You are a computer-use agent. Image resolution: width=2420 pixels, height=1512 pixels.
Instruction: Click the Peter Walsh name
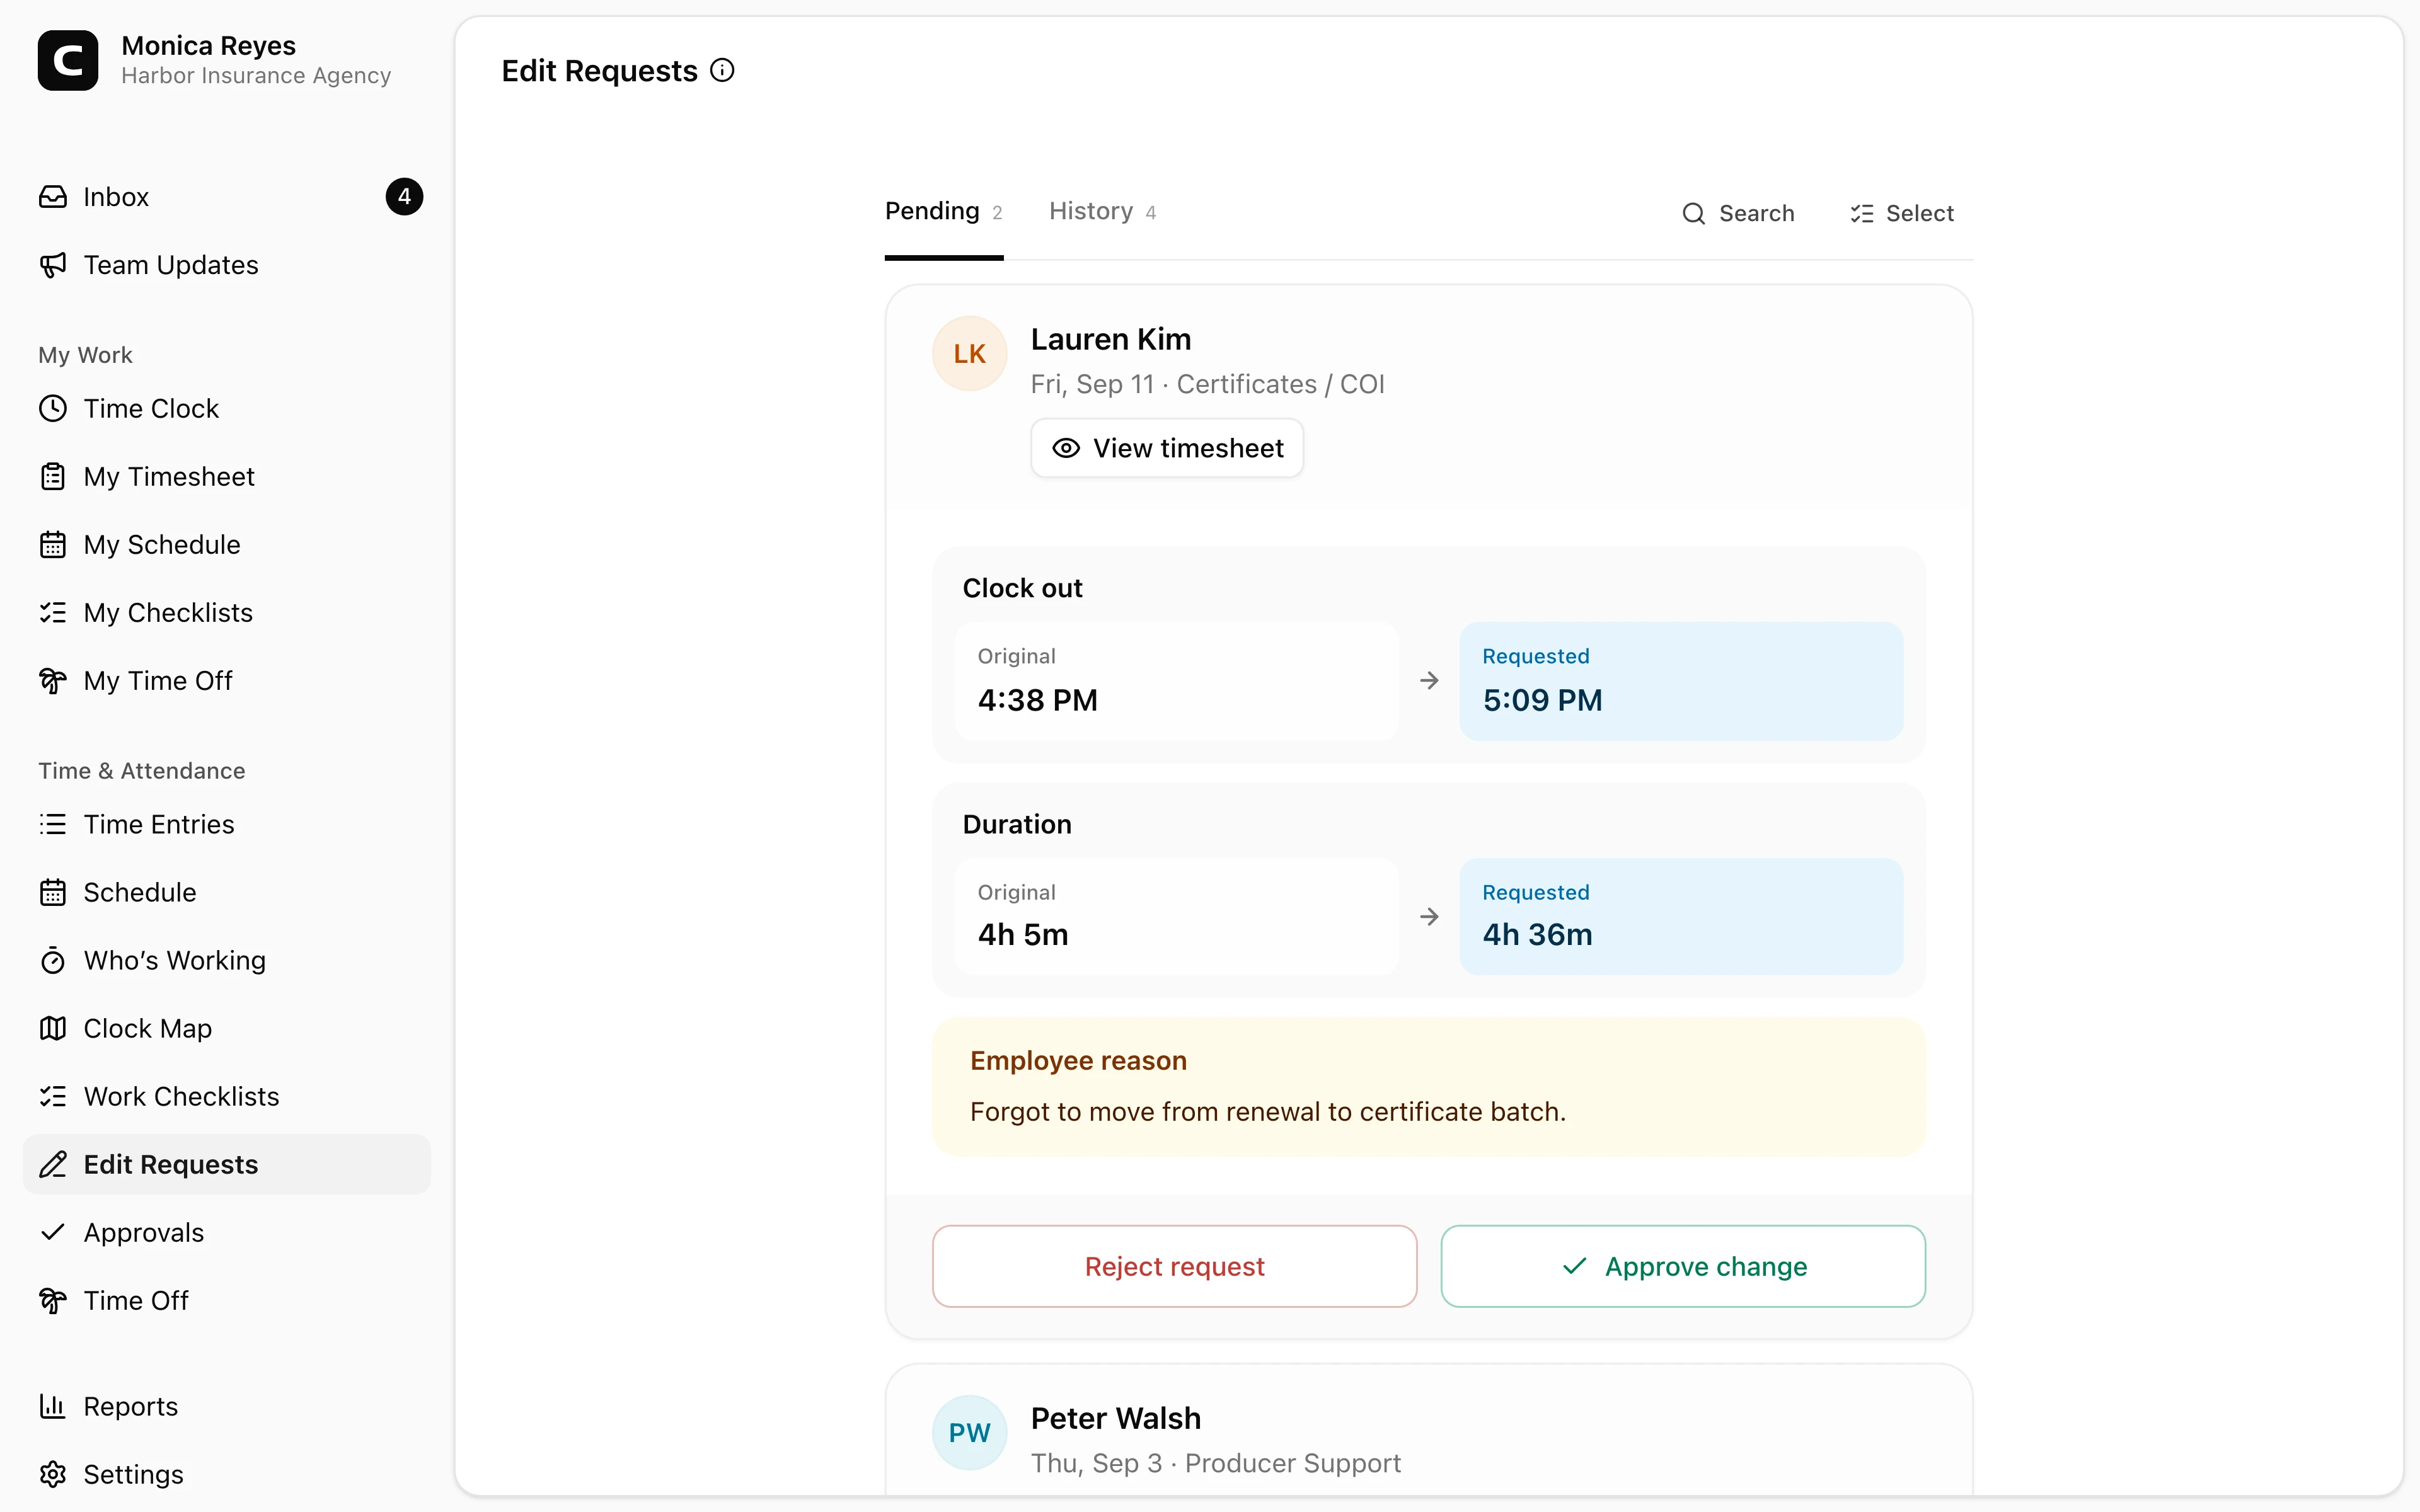click(1116, 1419)
